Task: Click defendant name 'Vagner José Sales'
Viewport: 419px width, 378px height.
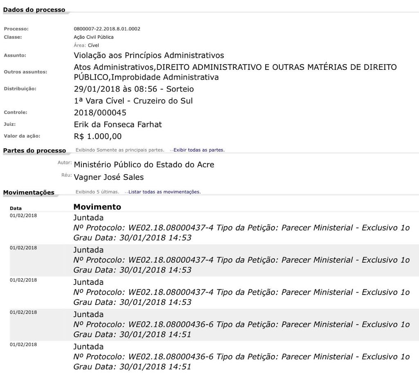Action: (108, 177)
